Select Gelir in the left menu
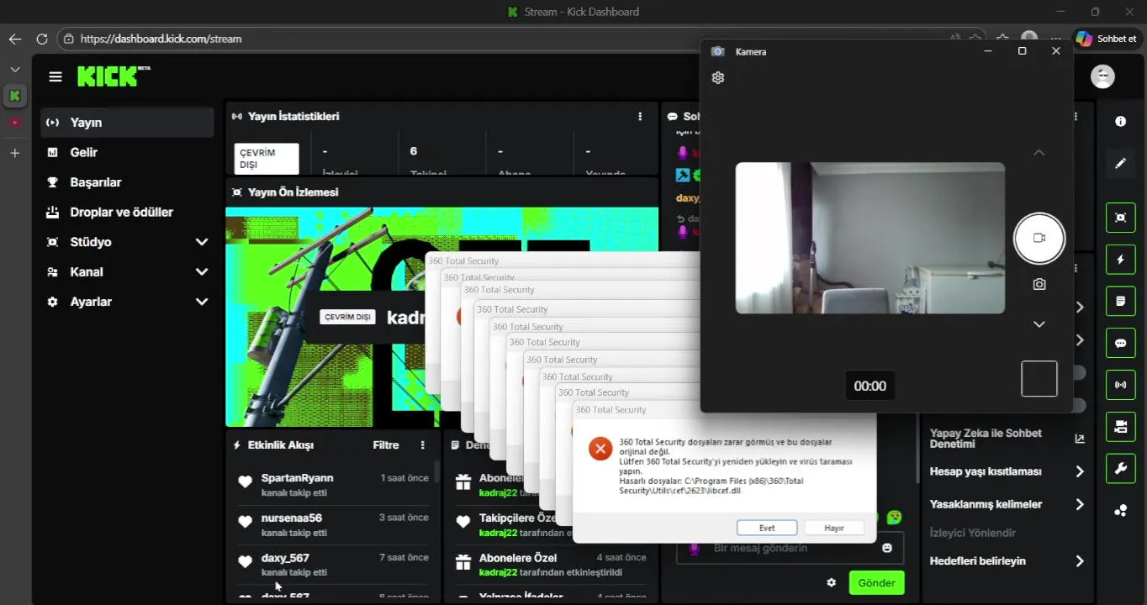 [x=128, y=152]
